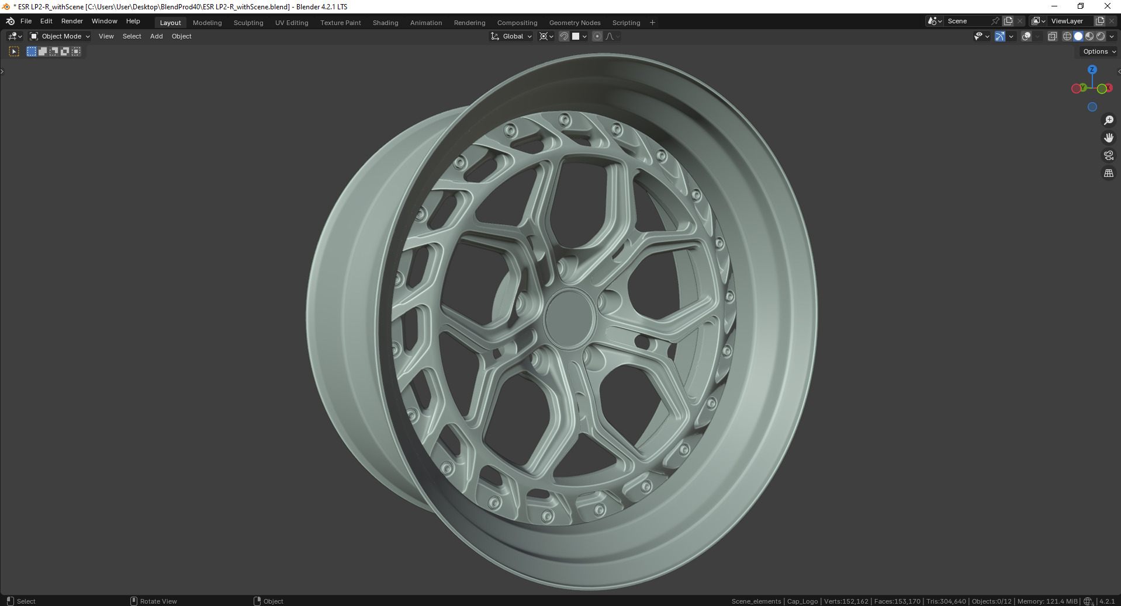Open the snap target options dropdown

(x=579, y=36)
